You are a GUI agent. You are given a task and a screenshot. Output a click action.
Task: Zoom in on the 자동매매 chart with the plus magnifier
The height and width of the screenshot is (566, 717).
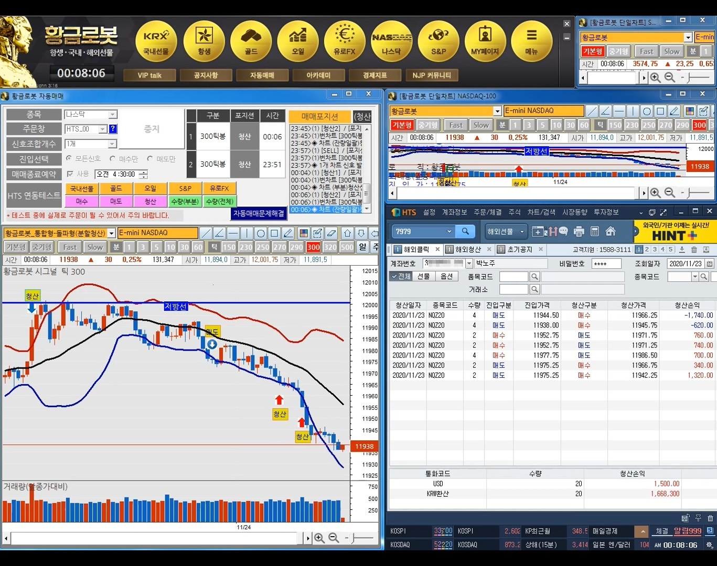pos(319,538)
